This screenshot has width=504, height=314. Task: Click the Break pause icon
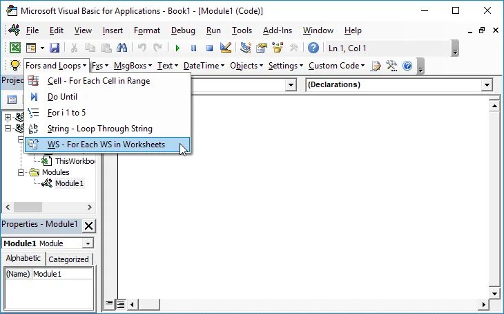193,48
